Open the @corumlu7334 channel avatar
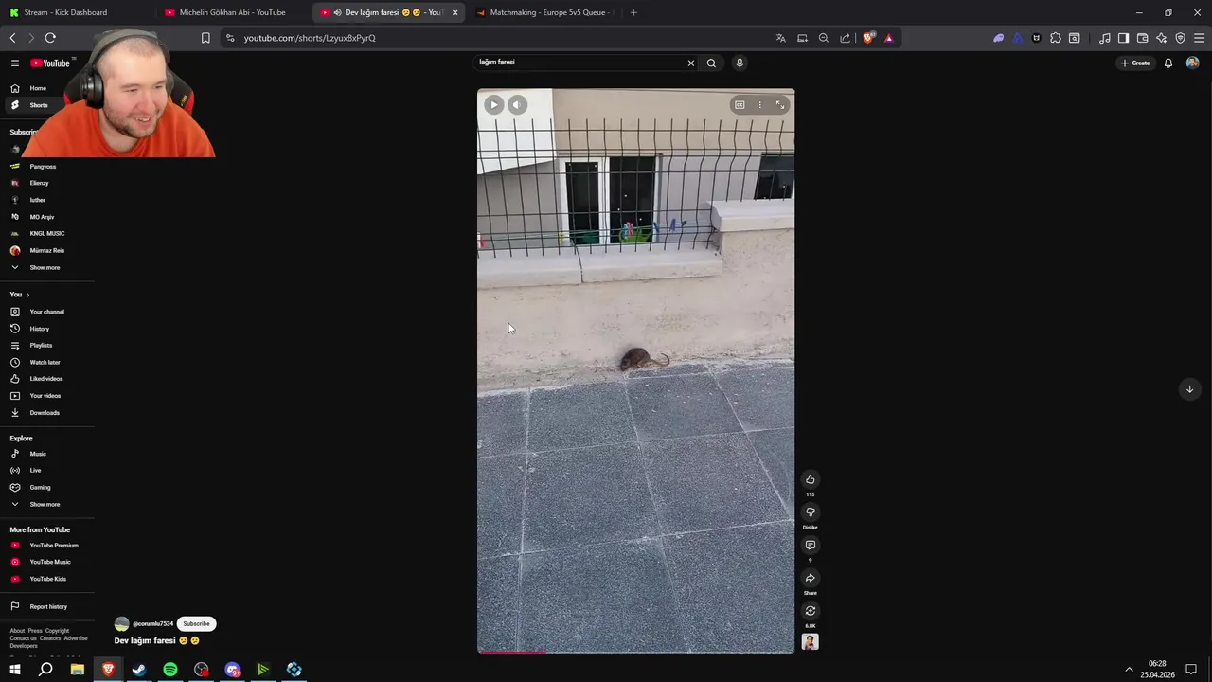This screenshot has width=1212, height=682. [x=121, y=623]
